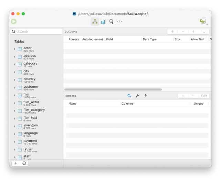Click the rental table grid icon
This screenshot has height=181, width=220.
[20, 150]
